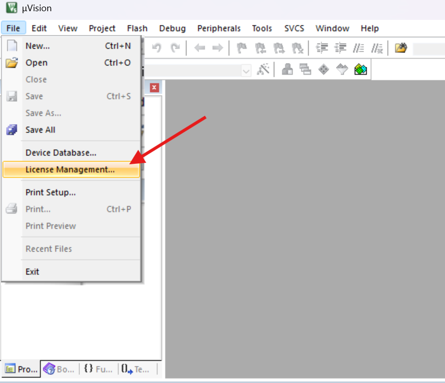Open Manage Run-Time Environment diamond icon

323,70
